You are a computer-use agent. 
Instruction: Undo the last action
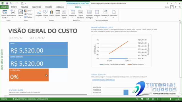click(x=11, y=3)
